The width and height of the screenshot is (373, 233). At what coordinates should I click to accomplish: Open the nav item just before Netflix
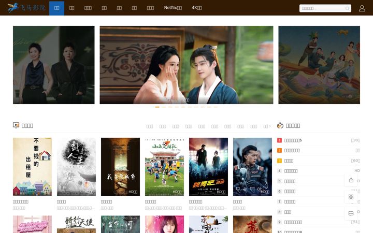tap(150, 8)
